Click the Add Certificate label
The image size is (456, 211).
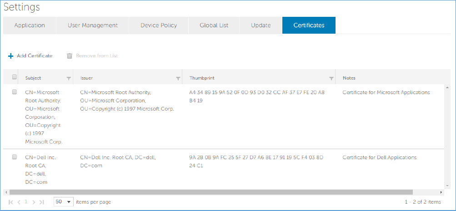point(35,55)
